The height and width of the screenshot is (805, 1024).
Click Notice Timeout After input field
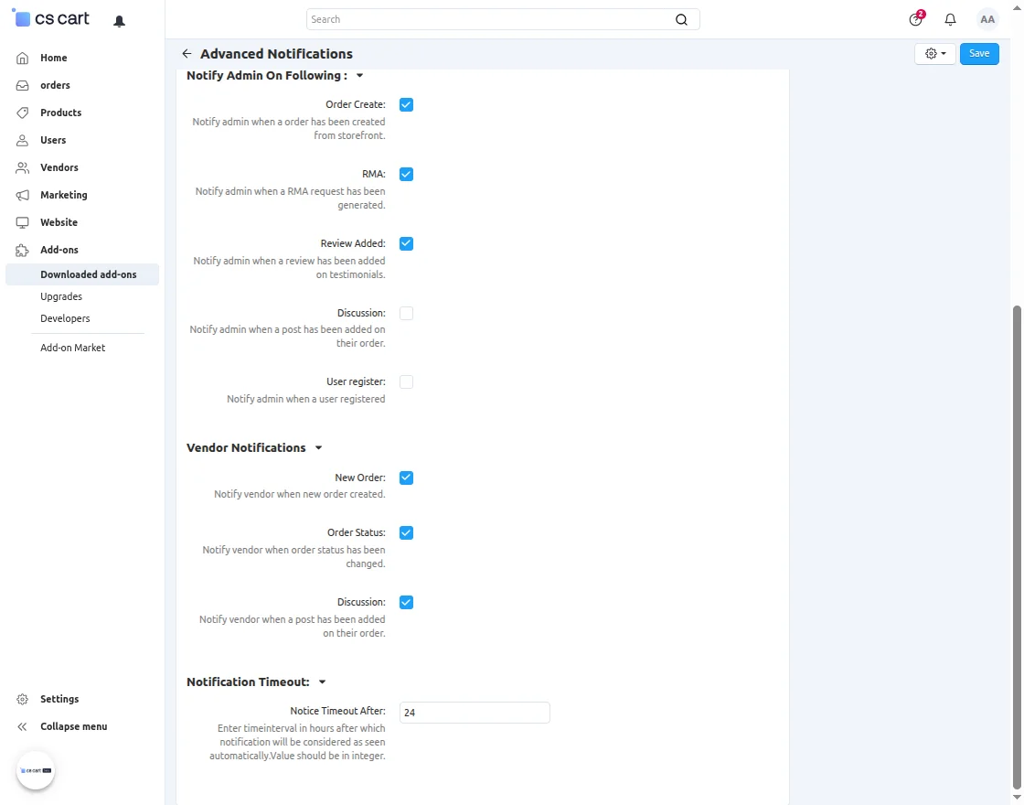tap(475, 713)
